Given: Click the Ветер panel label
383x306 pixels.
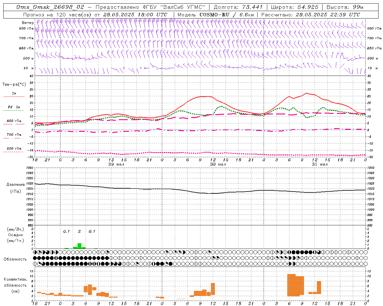Looking at the screenshot, I should point(28,23).
